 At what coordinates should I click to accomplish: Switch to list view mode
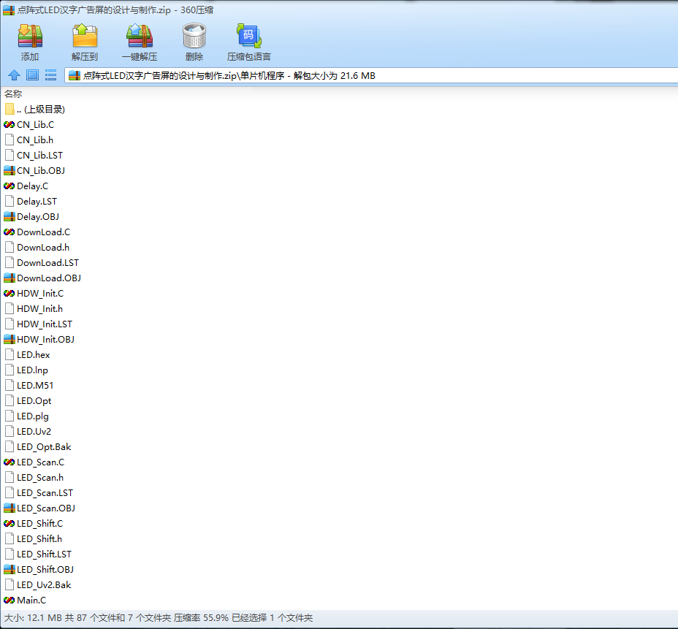coord(50,75)
